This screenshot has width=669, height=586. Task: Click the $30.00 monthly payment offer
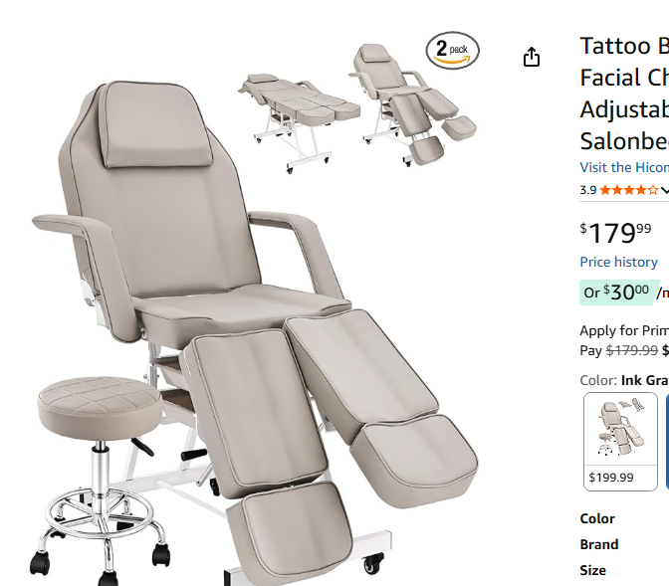click(x=617, y=293)
